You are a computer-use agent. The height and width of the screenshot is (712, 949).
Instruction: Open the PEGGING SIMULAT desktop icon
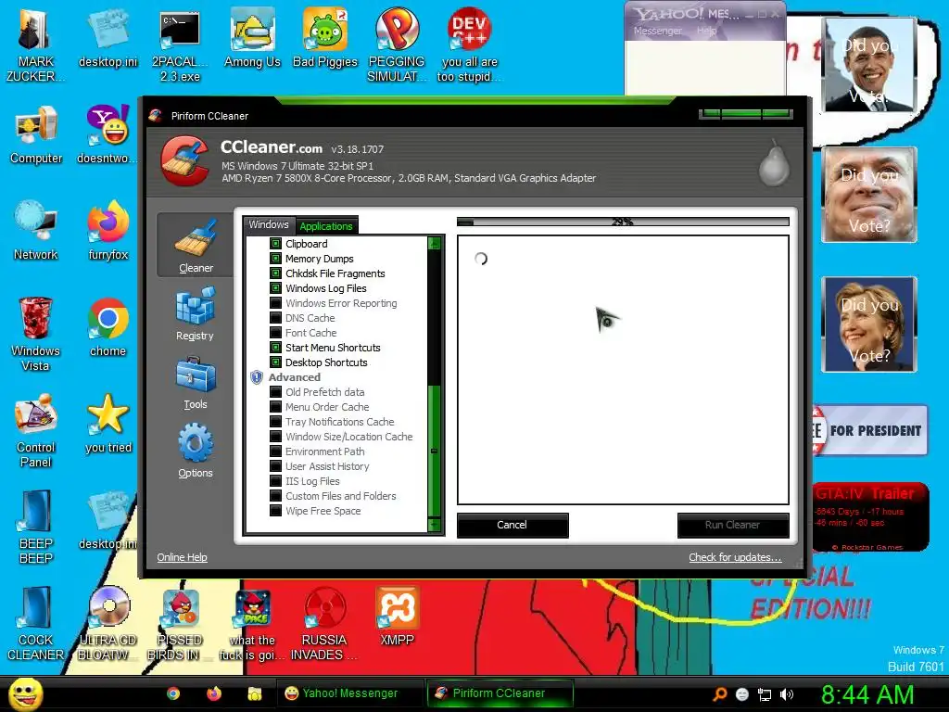397,46
